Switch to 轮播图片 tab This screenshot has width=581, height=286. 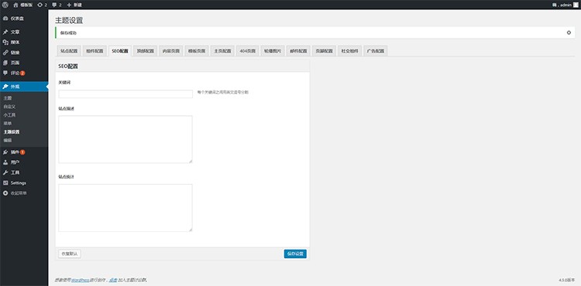273,51
